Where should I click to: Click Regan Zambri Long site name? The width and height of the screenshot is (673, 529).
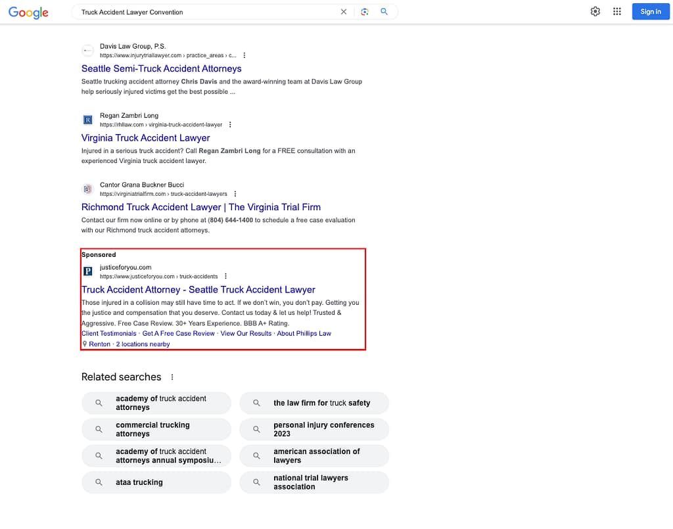[129, 116]
